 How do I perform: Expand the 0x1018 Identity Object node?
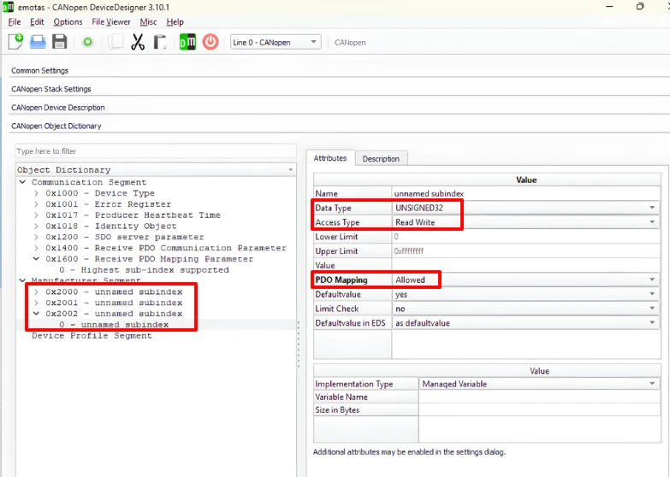pyautogui.click(x=36, y=226)
